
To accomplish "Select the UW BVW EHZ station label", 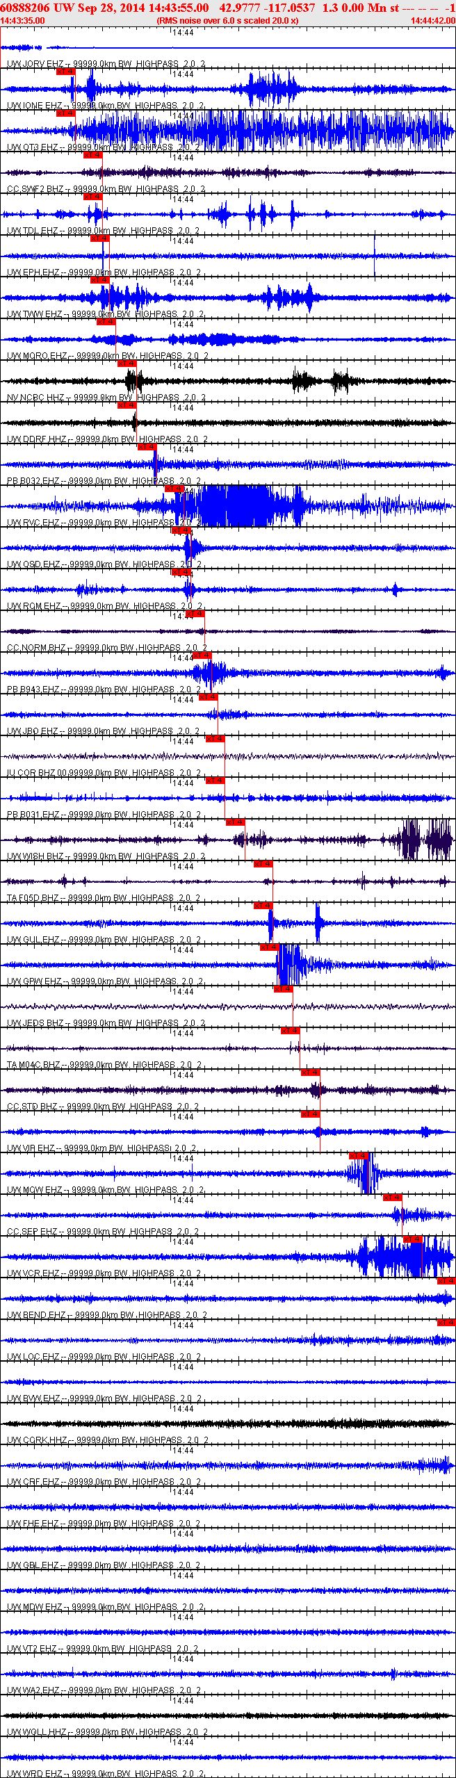I will pyautogui.click(x=104, y=1398).
